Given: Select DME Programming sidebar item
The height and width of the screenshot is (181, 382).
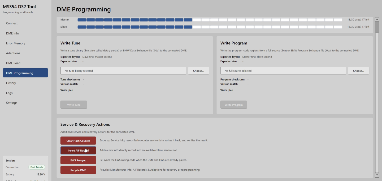Looking at the screenshot, I should tap(25, 73).
